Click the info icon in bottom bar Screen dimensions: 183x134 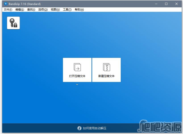[79, 129]
